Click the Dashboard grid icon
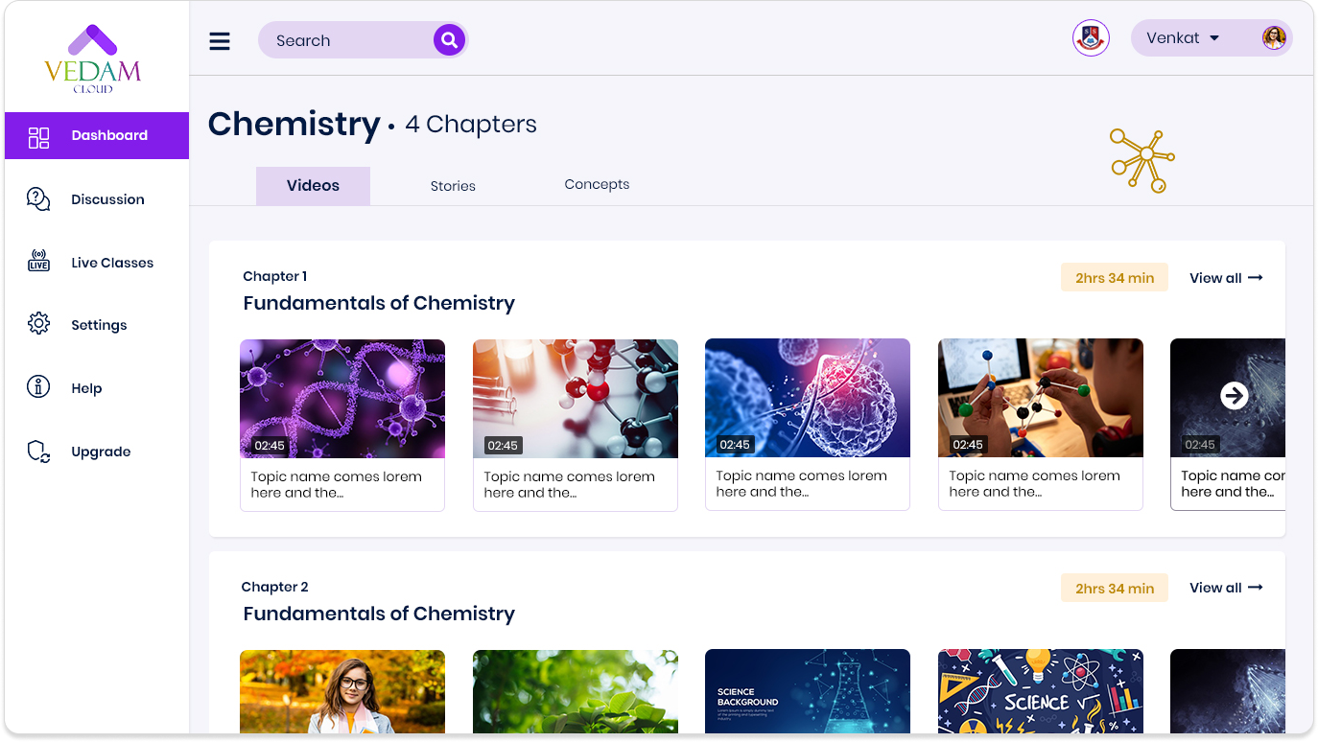The width and height of the screenshot is (1318, 742). coord(38,137)
